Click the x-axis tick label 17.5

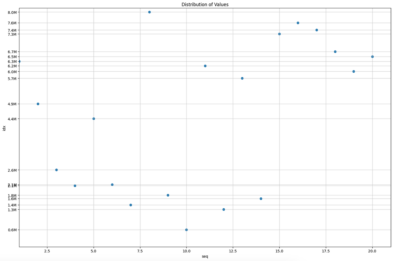coord(326,251)
